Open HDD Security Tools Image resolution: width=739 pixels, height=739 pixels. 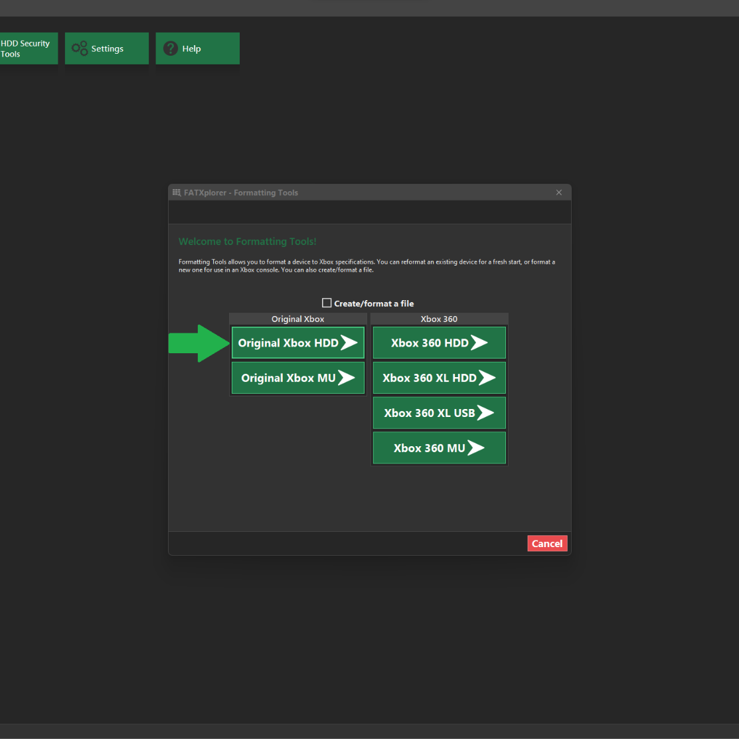29,48
